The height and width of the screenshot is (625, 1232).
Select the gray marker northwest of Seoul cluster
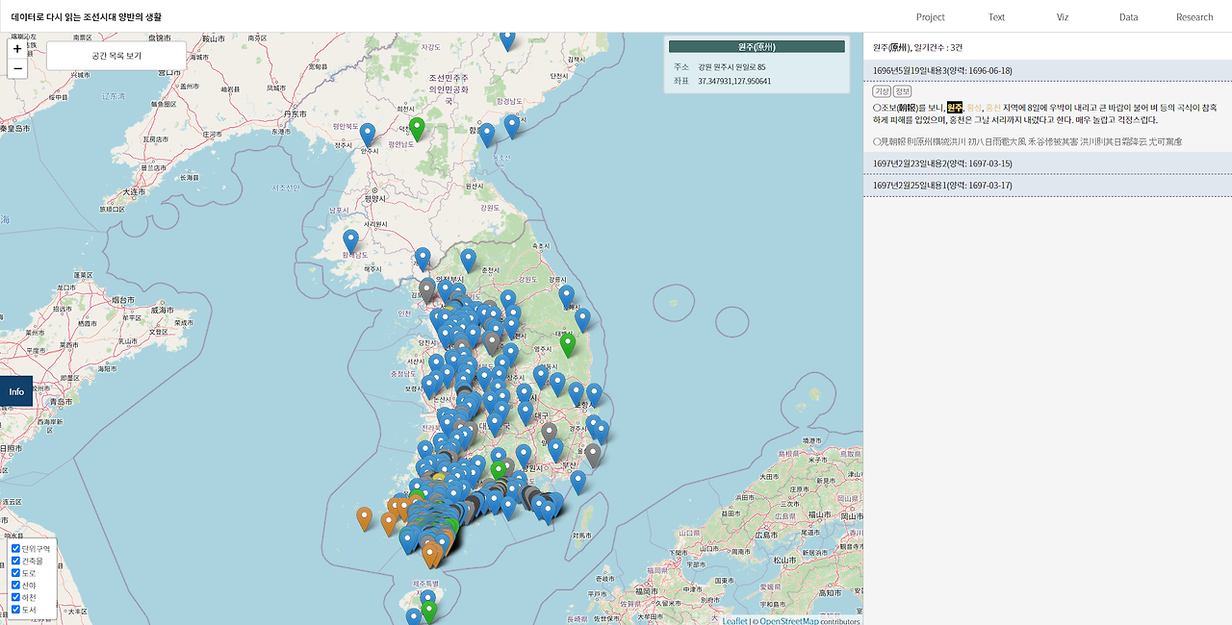(x=427, y=289)
